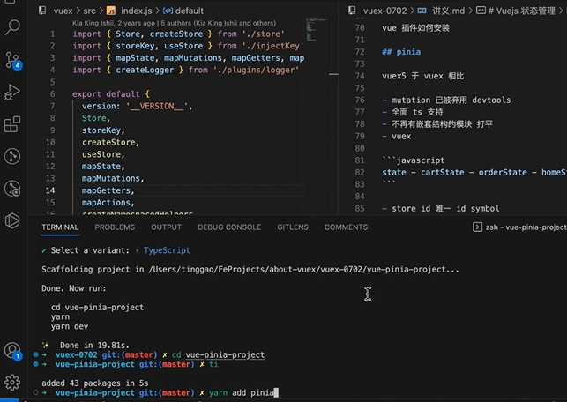Click 'mapActions,' in the export list
Image resolution: width=567 pixels, height=402 pixels.
coord(108,203)
